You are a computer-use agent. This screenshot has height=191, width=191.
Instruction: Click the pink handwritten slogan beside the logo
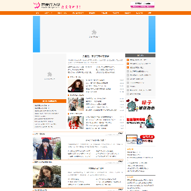[x=71, y=7]
